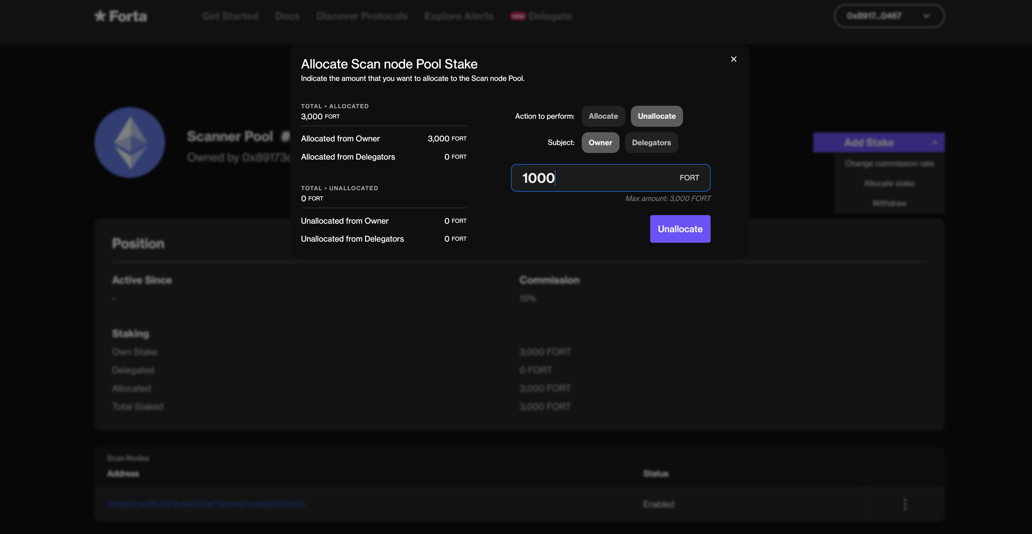Click the TOTAL • ALLOCATED heading
Viewport: 1032px width, 534px height.
pyautogui.click(x=335, y=106)
